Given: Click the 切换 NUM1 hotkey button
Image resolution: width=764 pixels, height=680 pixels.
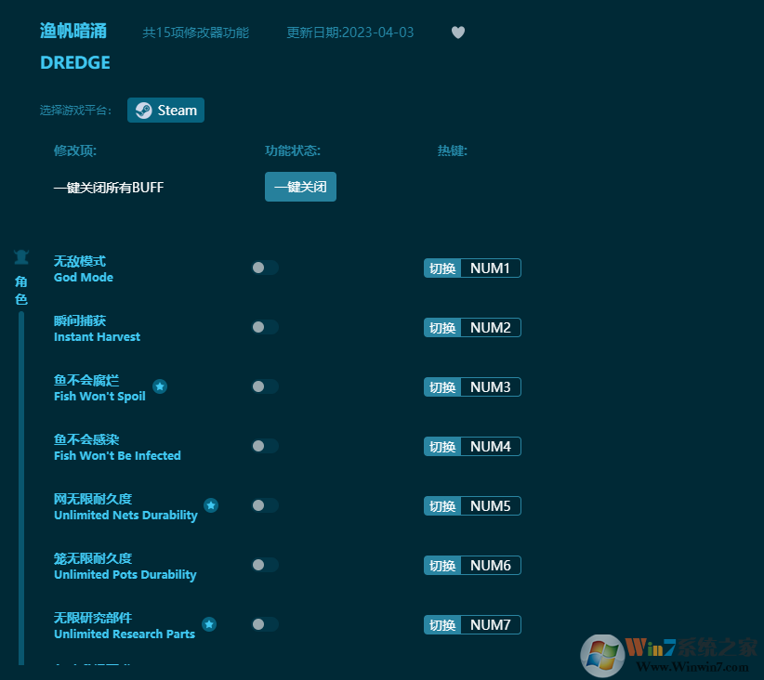Looking at the screenshot, I should (472, 268).
